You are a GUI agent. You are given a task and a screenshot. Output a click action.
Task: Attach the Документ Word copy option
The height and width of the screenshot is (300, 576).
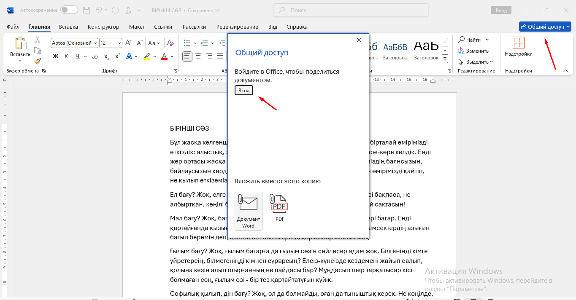click(249, 211)
